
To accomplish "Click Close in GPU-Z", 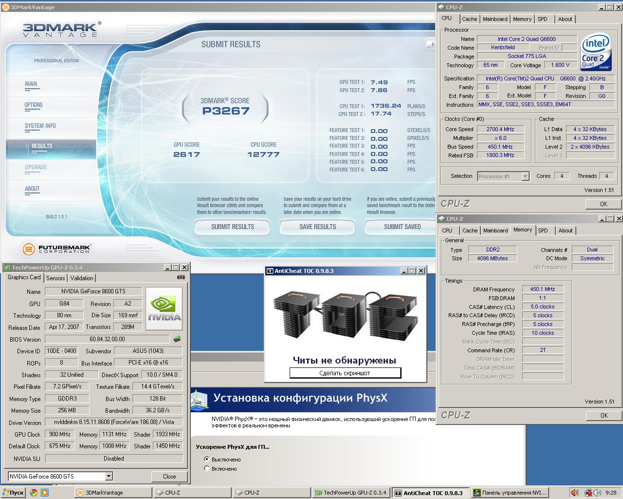I will click(x=169, y=476).
